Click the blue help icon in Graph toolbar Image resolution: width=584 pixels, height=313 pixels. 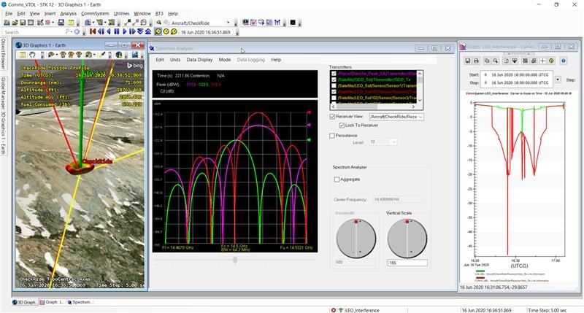(564, 61)
